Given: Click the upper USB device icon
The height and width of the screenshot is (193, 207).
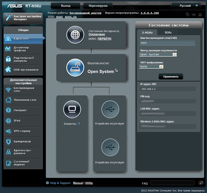Looking at the screenshot, I should pyautogui.click(x=110, y=109).
